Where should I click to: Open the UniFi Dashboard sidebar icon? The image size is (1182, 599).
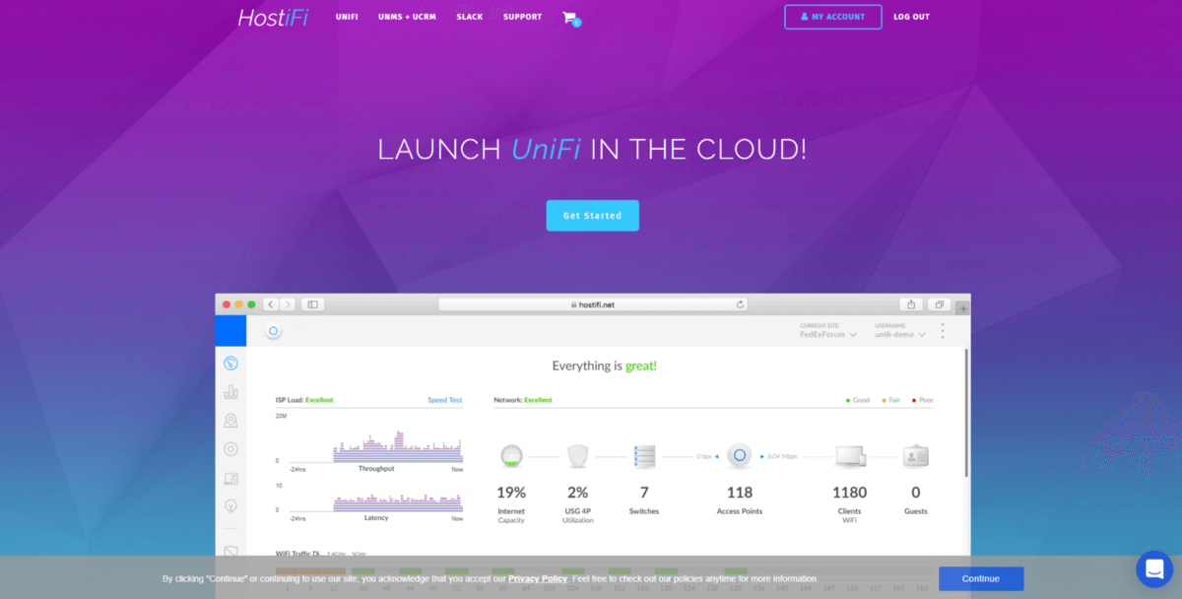230,363
